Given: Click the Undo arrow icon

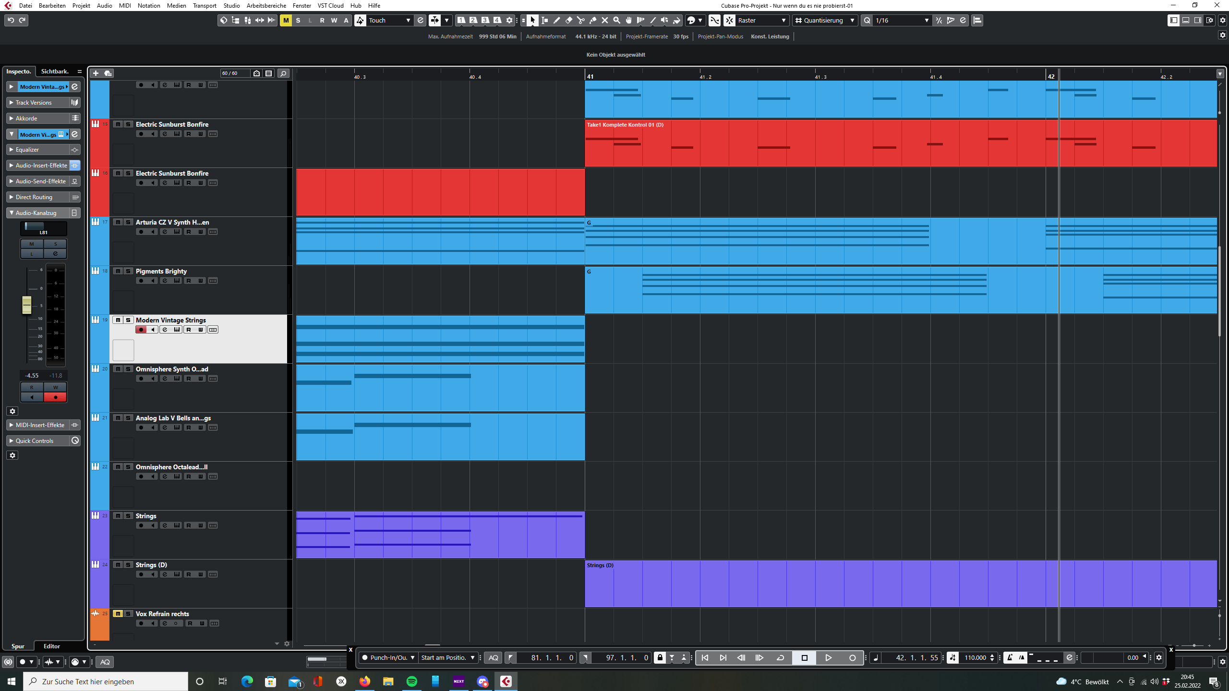Looking at the screenshot, I should (x=11, y=20).
